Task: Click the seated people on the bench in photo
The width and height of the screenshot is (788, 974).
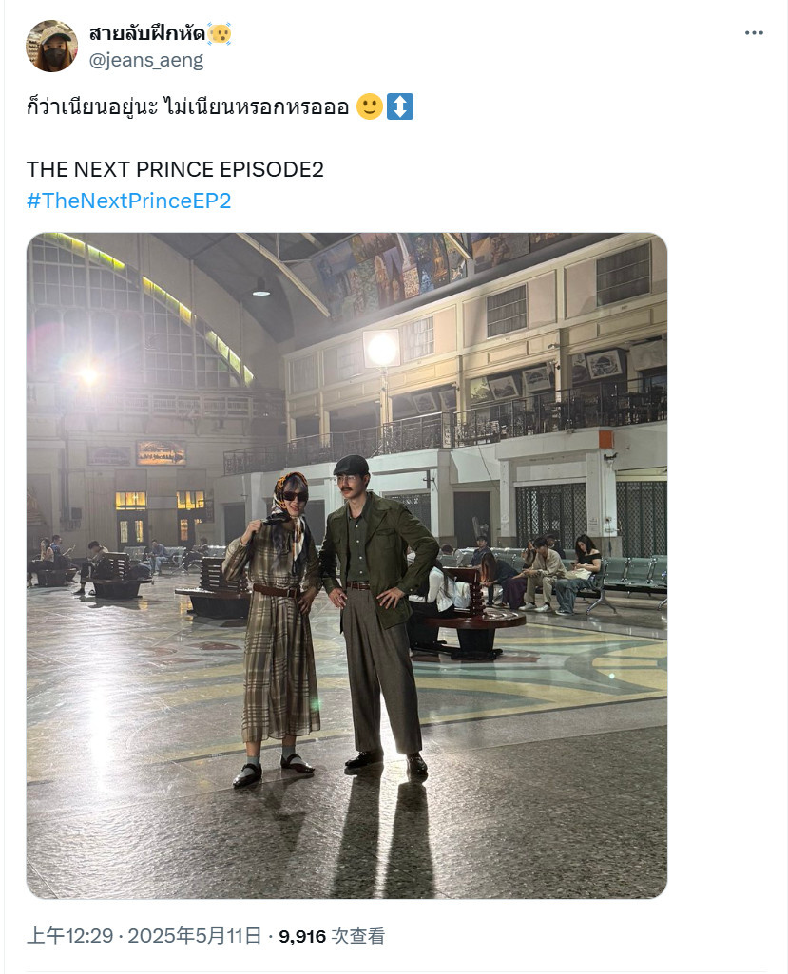Action: [547, 575]
